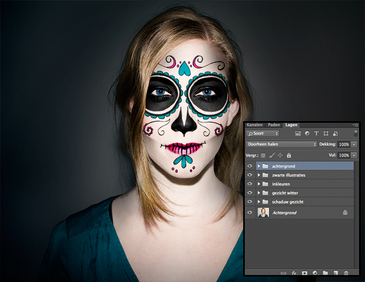Image resolution: width=365 pixels, height=282 pixels.
Task: Open the Vul fill slider arrow
Action: click(x=354, y=155)
